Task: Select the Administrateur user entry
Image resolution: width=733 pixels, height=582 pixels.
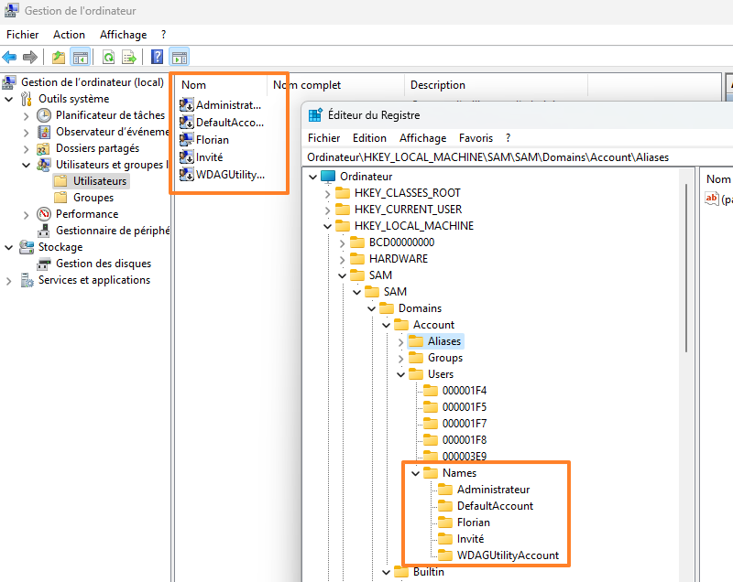Action: point(227,105)
